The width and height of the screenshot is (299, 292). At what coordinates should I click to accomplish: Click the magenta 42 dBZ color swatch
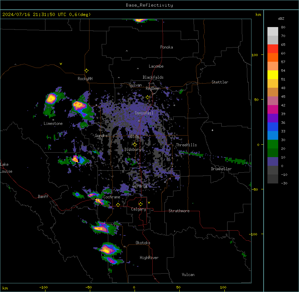pos(273,109)
